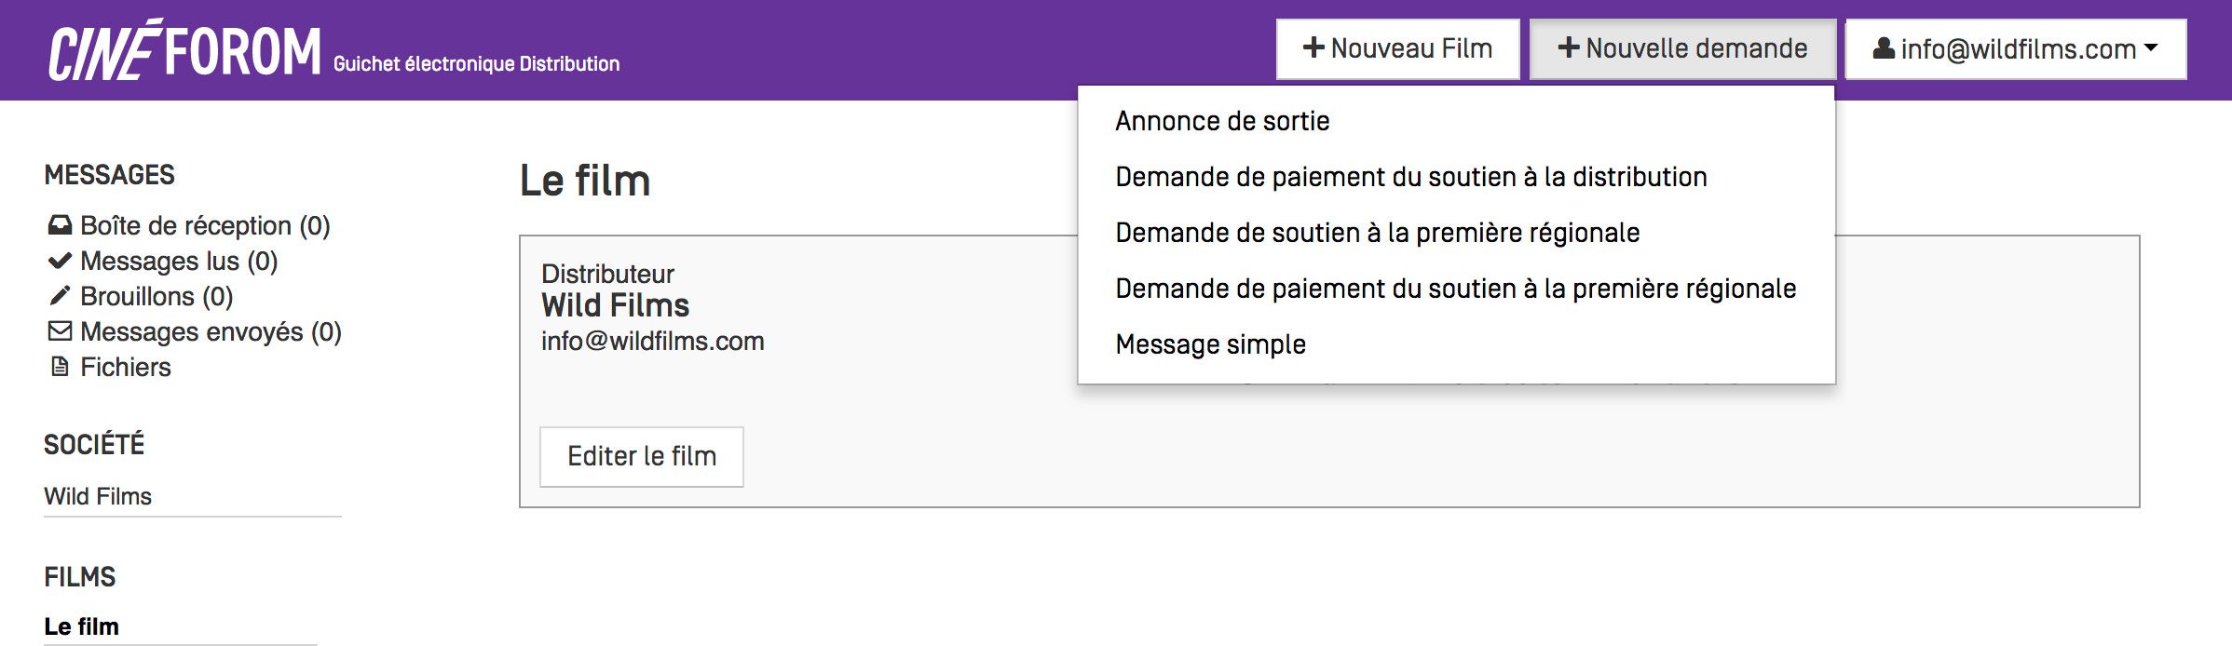The width and height of the screenshot is (2232, 646).
Task: Click the pencil icon beside Brouillons
Action: pos(60,296)
